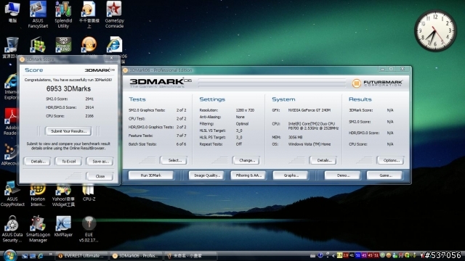Click the Game button
Viewport: 465px width, 261px height.
click(x=385, y=175)
